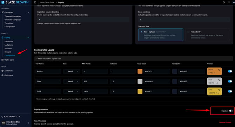This screenshot has width=235, height=127.
Task: Disable the Gold tier toggle
Action: [230, 91]
